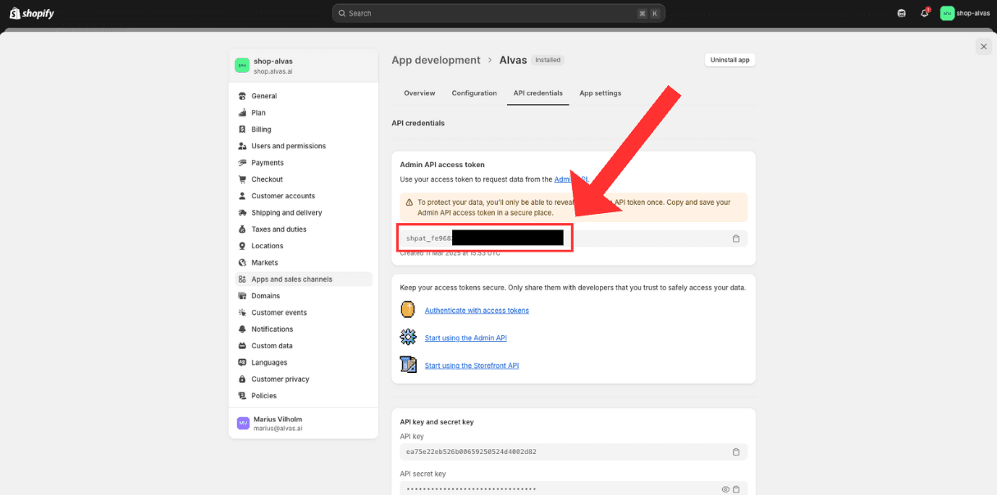Click the Customer events icon
997x495 pixels.
point(242,312)
